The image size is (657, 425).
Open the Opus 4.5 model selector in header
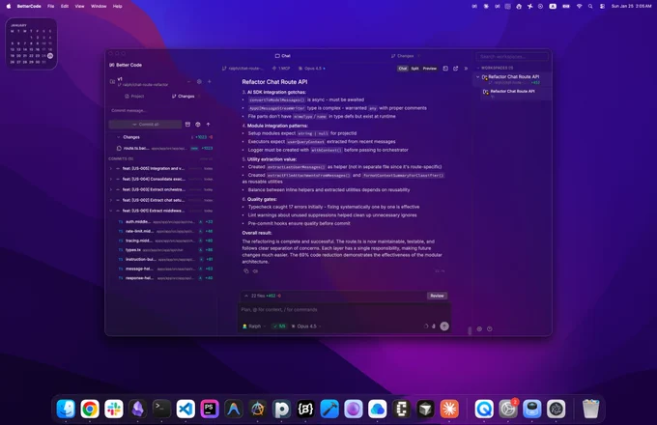pyautogui.click(x=312, y=69)
